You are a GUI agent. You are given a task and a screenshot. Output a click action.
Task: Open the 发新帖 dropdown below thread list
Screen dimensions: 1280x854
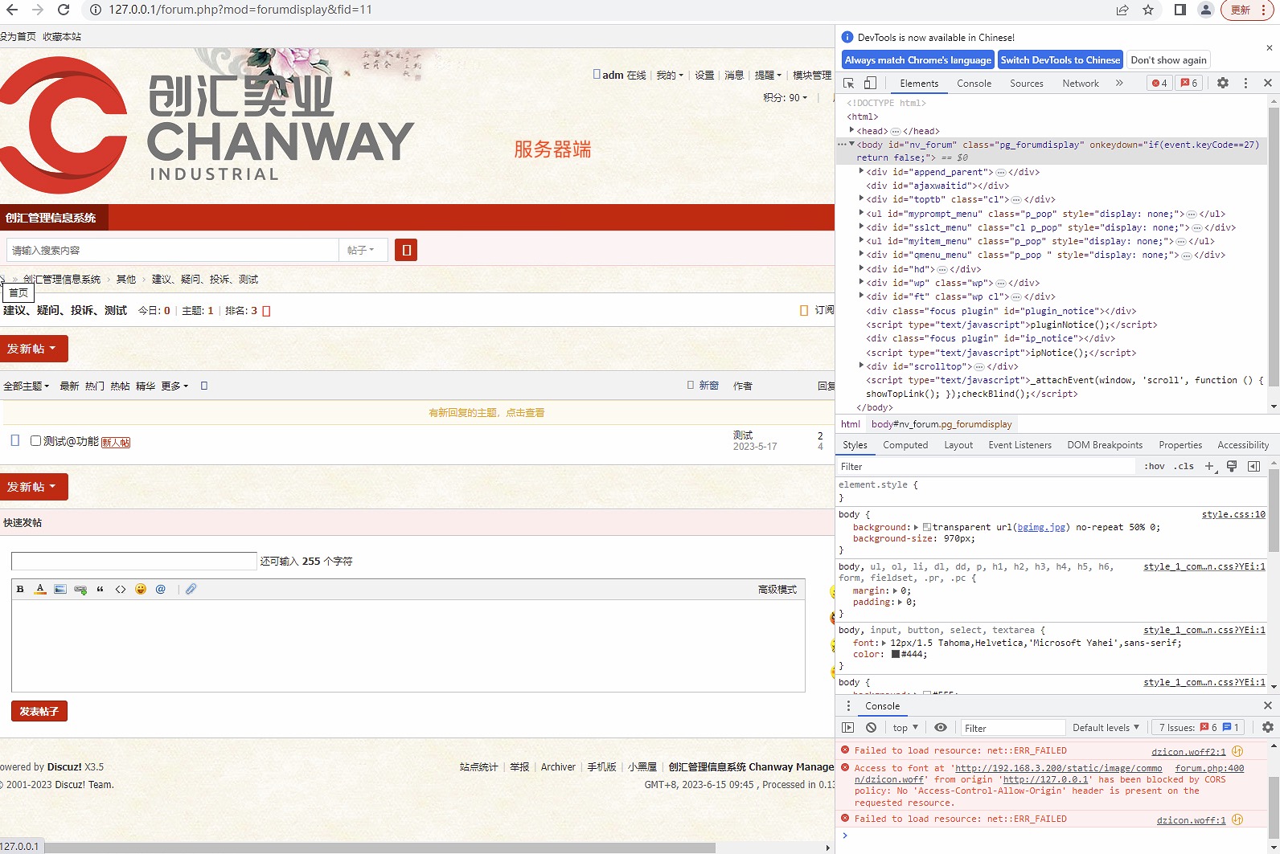[34, 487]
